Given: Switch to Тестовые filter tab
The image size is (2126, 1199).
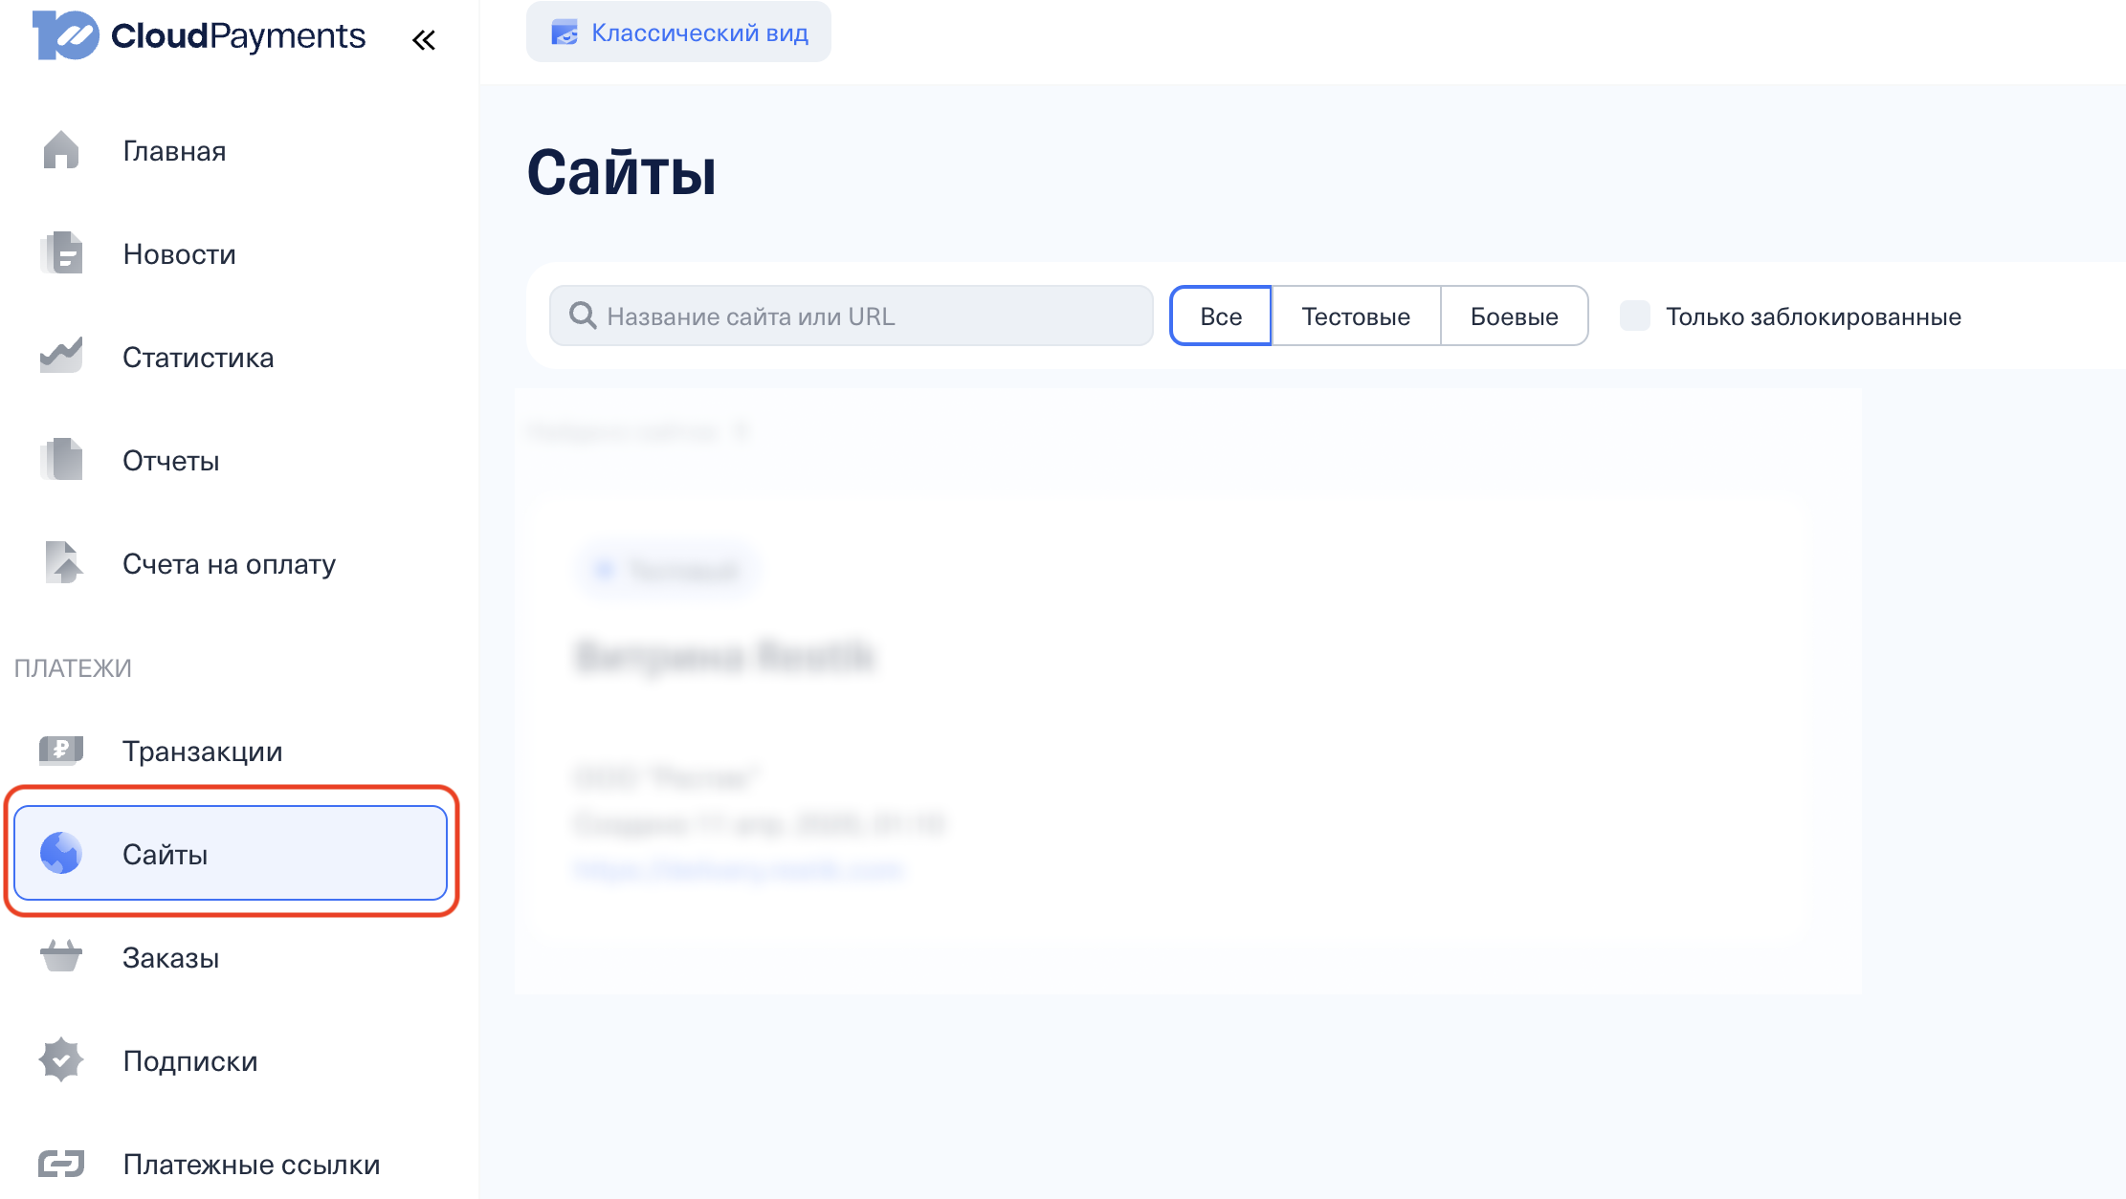Looking at the screenshot, I should (x=1356, y=316).
